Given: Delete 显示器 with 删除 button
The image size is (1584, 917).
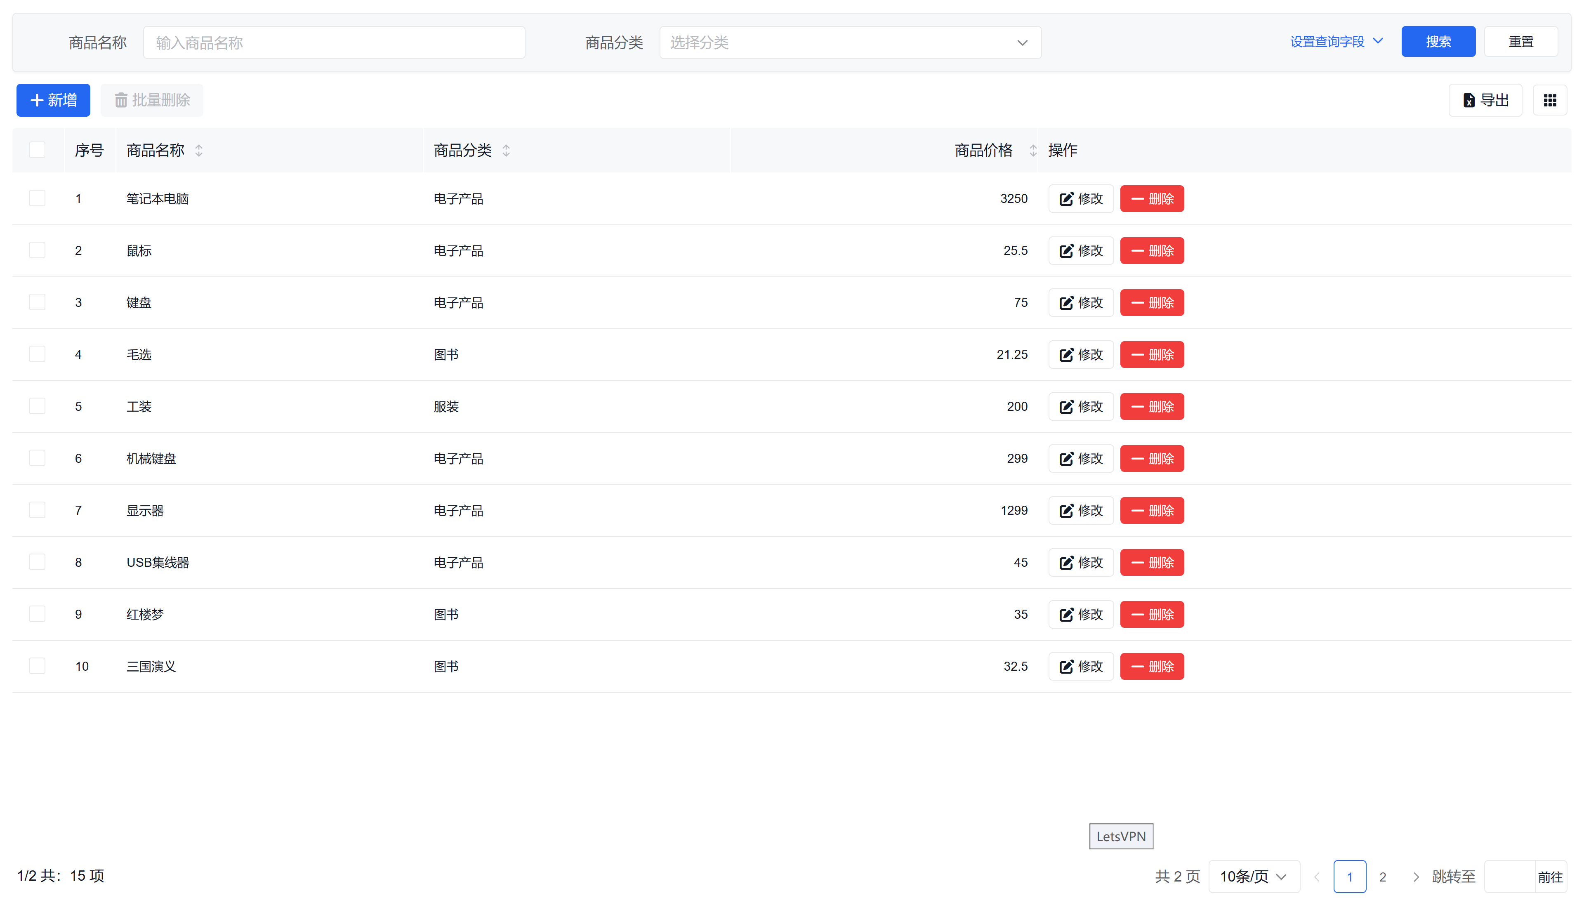Looking at the screenshot, I should pos(1152,510).
